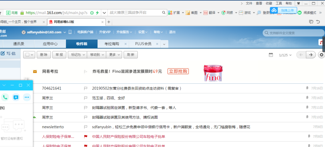Click the 升级VIP link
The height and width of the screenshot is (147, 325).
click(x=105, y=32)
